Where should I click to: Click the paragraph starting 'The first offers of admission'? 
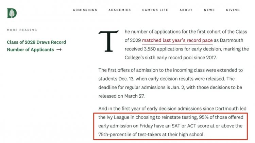tap(170, 83)
